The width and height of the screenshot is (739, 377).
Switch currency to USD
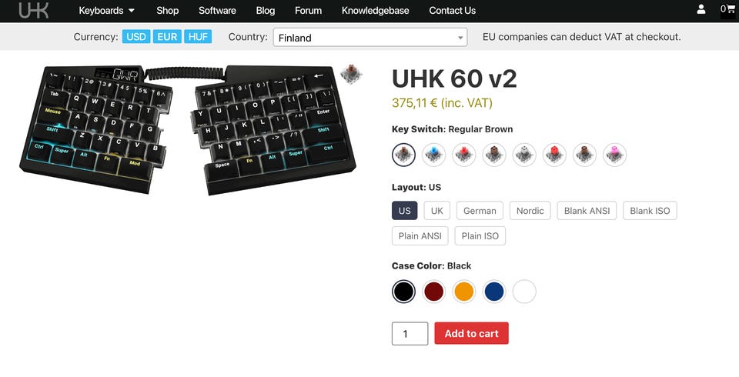(136, 37)
